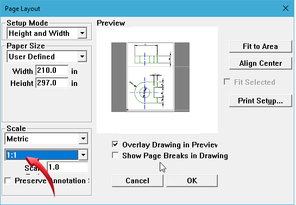Click the Align Center button

261,63
